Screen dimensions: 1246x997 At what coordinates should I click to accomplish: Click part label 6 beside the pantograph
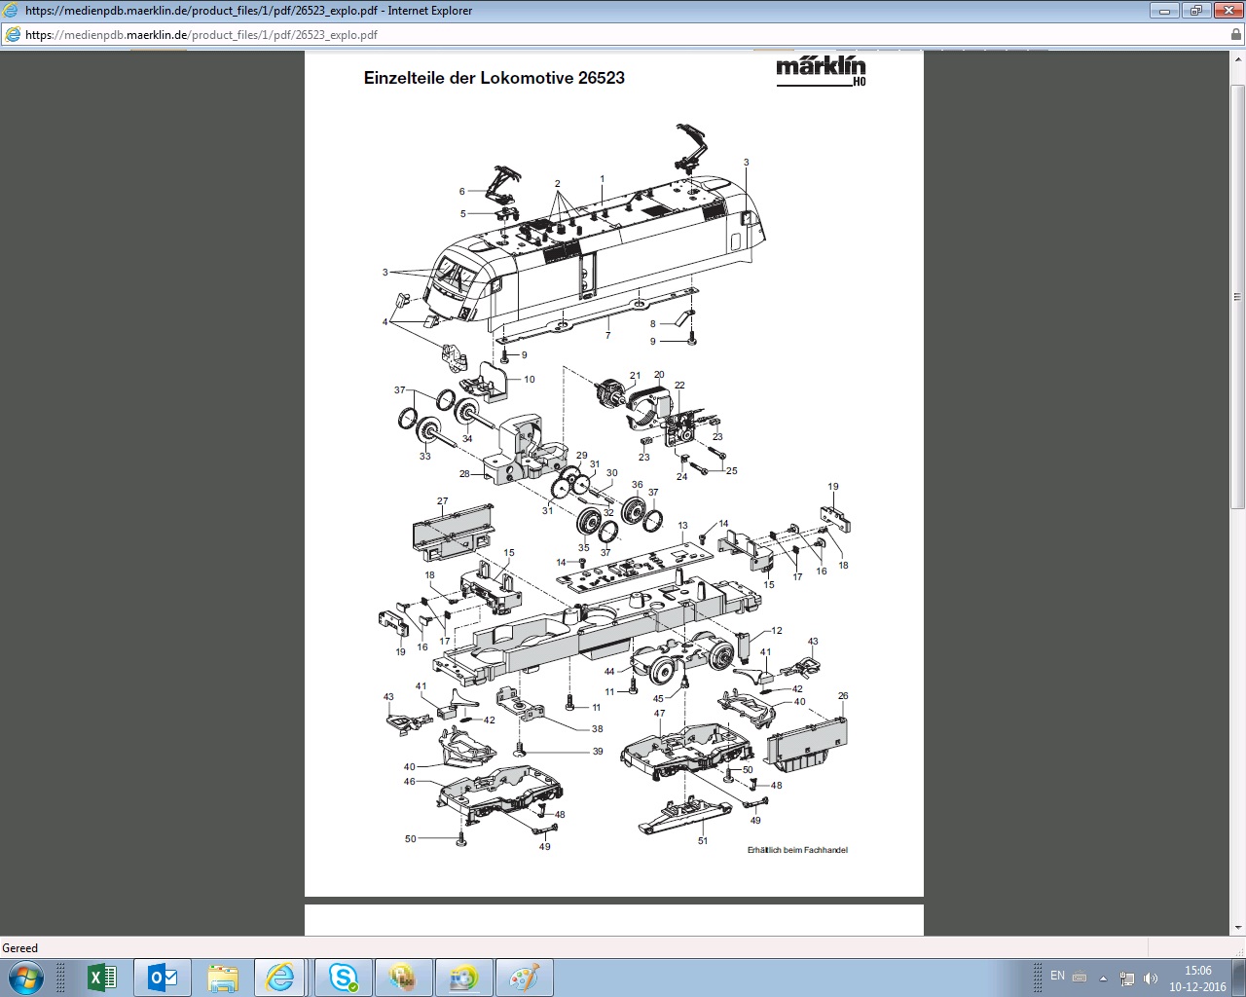(462, 192)
